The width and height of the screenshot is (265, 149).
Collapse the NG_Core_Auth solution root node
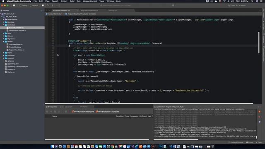[1, 14]
